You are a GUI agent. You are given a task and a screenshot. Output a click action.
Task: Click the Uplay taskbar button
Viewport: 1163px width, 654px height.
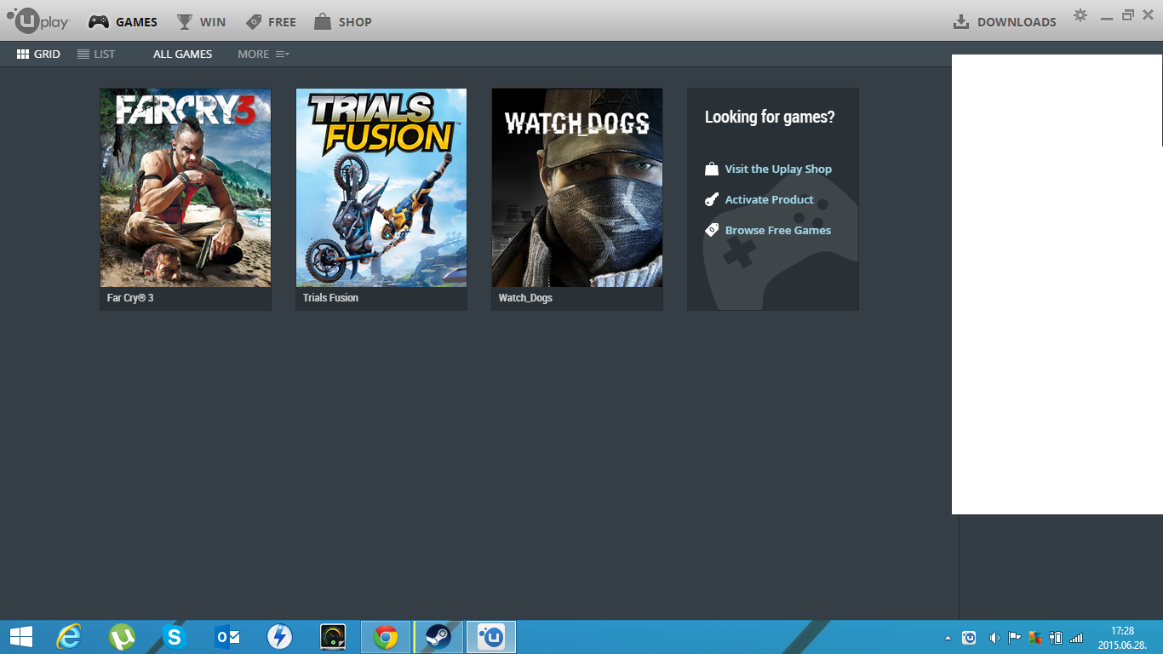point(491,637)
